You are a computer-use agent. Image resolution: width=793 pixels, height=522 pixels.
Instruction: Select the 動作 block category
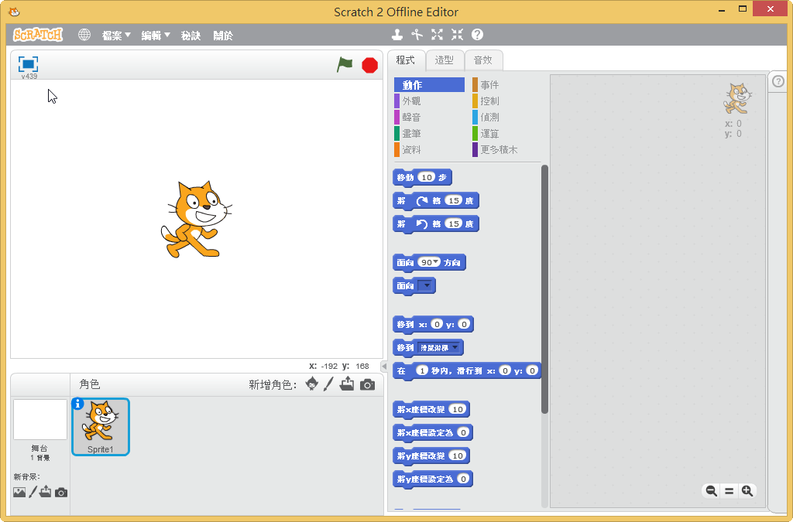click(429, 85)
